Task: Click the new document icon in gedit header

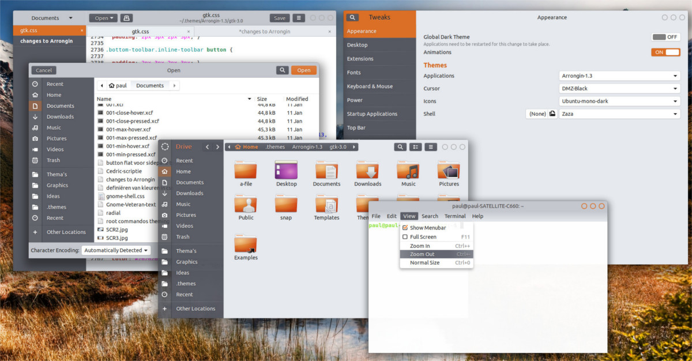Action: [127, 18]
